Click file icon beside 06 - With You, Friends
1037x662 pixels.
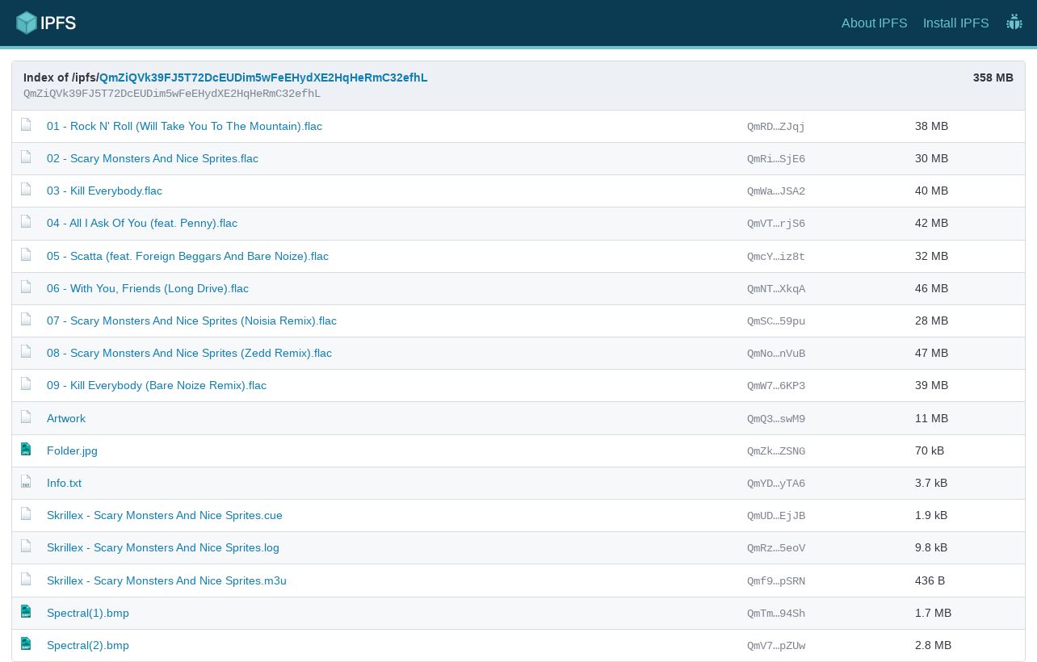pyautogui.click(x=26, y=287)
